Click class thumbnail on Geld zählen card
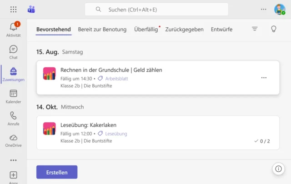The image size is (291, 184). (50, 74)
